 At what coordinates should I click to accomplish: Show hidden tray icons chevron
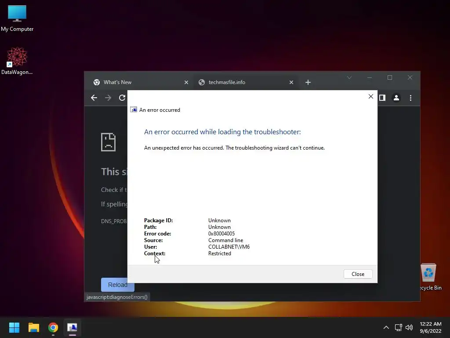tap(386, 327)
